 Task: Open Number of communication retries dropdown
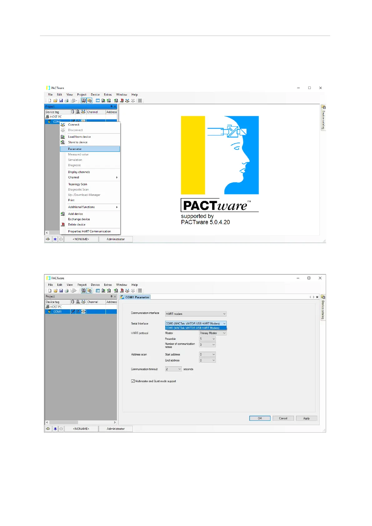[x=207, y=345]
